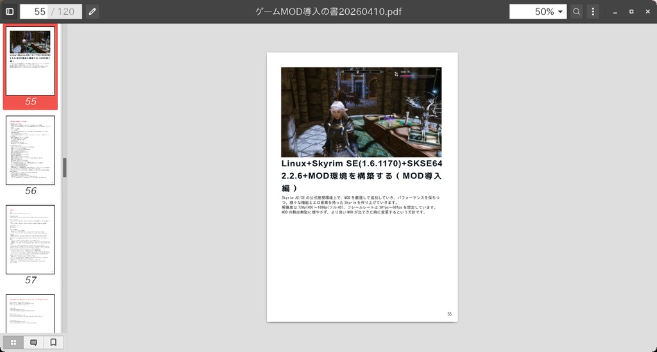Click the '/ 120' total pages label
657x352 pixels.
pyautogui.click(x=63, y=12)
